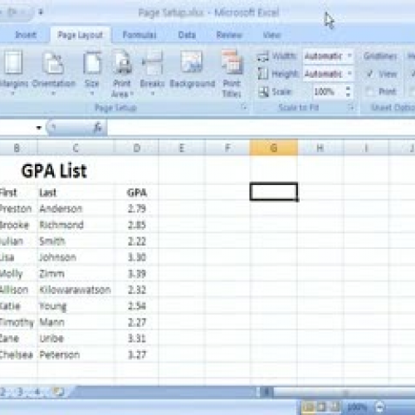415x415 pixels.
Task: Open the Review ribbon tab
Action: (x=229, y=35)
